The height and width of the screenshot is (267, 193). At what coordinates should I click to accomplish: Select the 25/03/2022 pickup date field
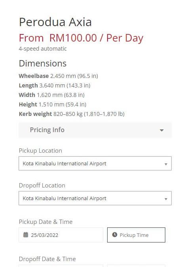tap(61, 235)
